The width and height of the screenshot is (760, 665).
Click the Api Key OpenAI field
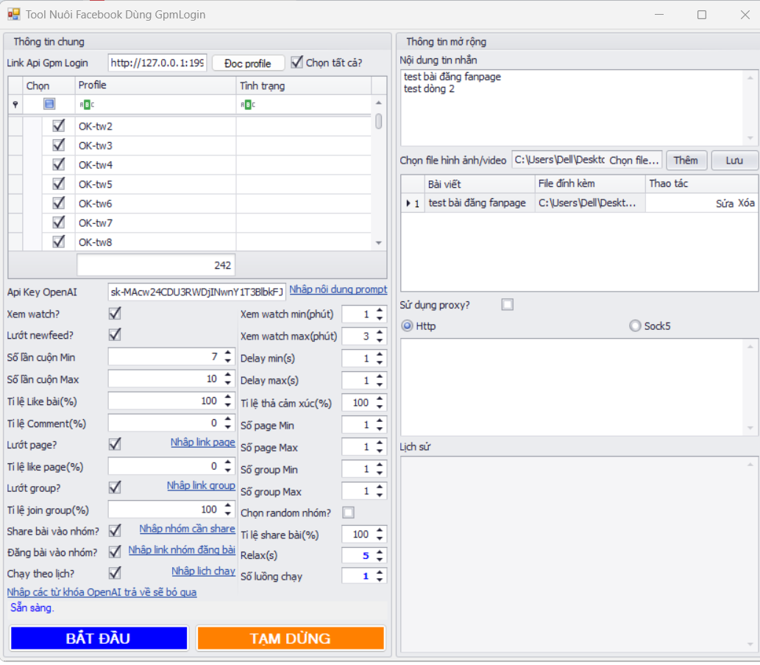pos(196,292)
